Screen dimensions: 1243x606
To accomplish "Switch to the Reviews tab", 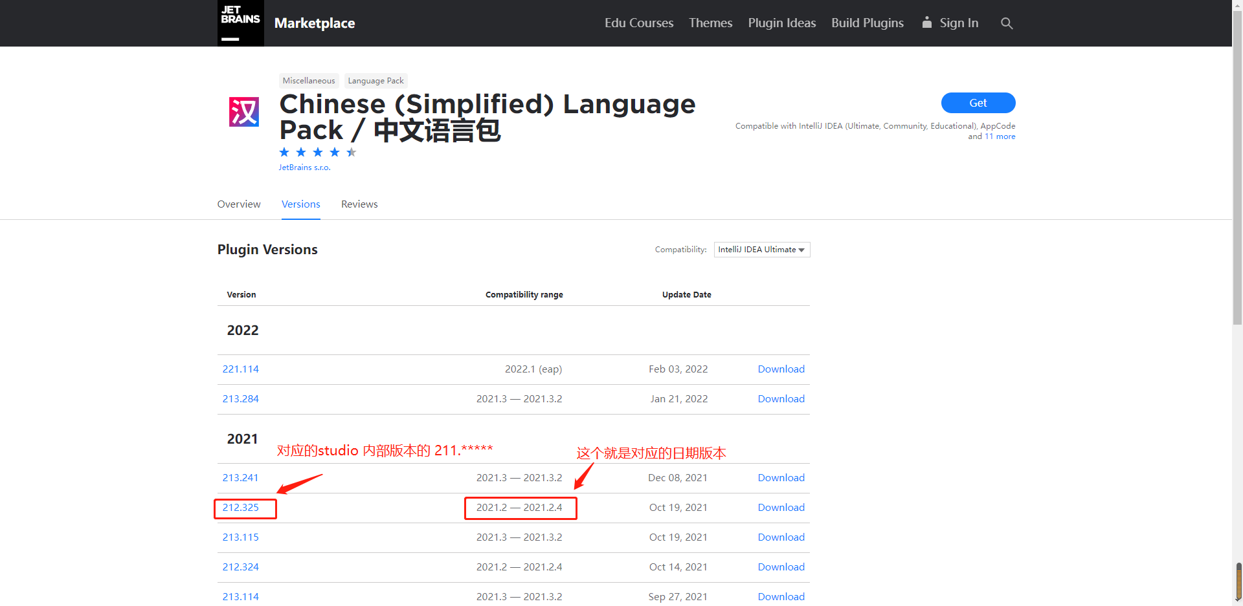I will click(359, 204).
